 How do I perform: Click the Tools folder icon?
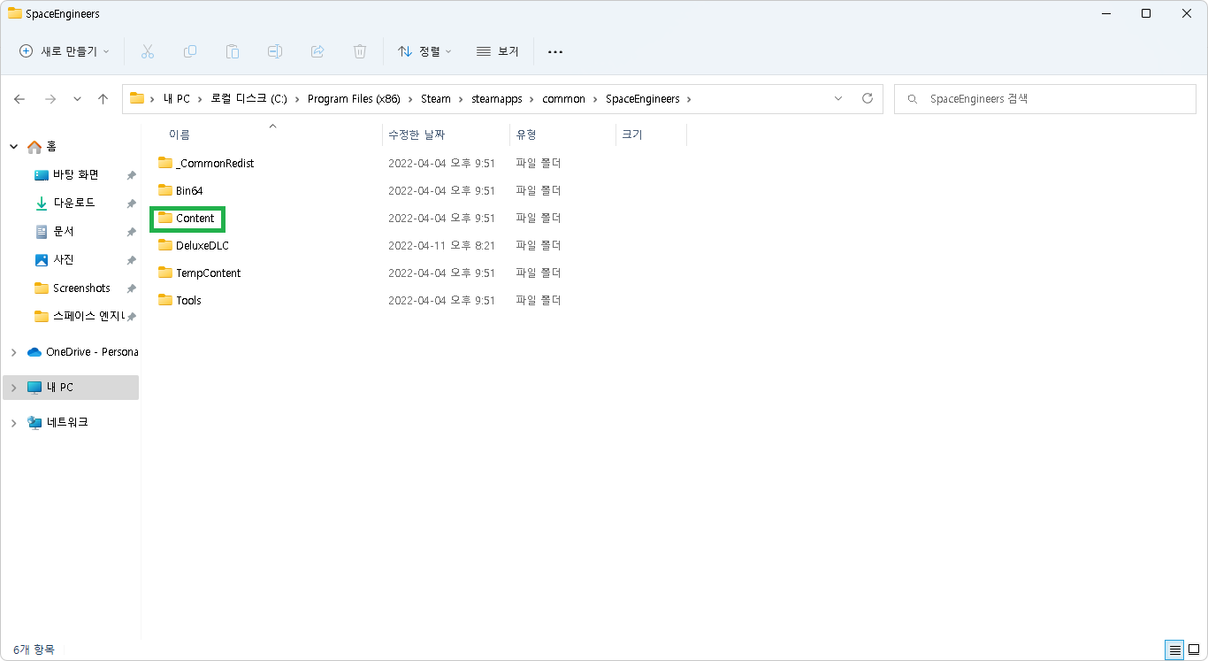click(x=165, y=300)
